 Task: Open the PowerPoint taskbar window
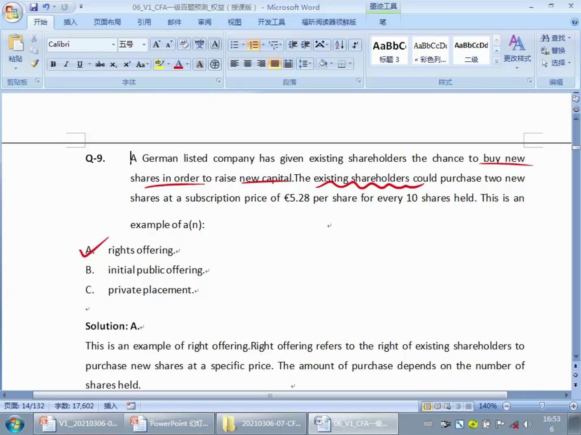point(170,423)
